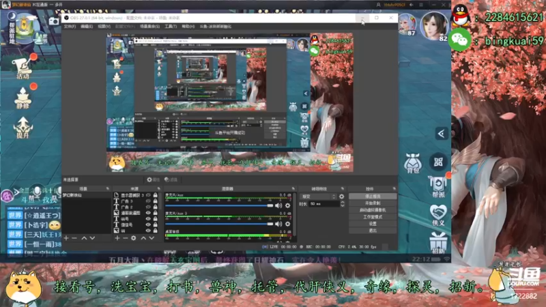Mute the 麦克风/Aux 3 speaker icon
546x307 pixels.
pyautogui.click(x=278, y=224)
